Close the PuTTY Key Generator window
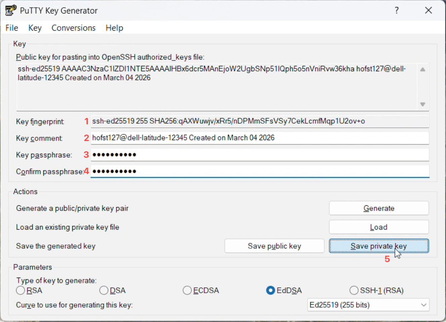The width and height of the screenshot is (446, 322). point(428,10)
